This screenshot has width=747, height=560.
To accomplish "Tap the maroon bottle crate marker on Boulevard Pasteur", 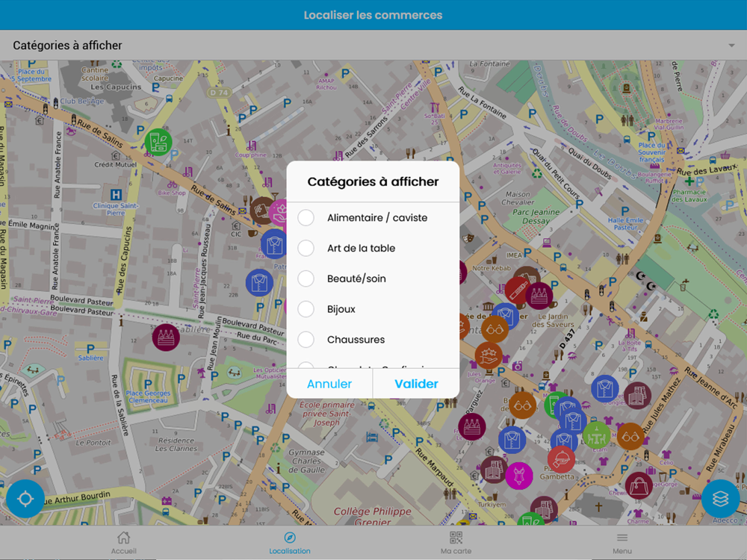I will click(x=166, y=337).
